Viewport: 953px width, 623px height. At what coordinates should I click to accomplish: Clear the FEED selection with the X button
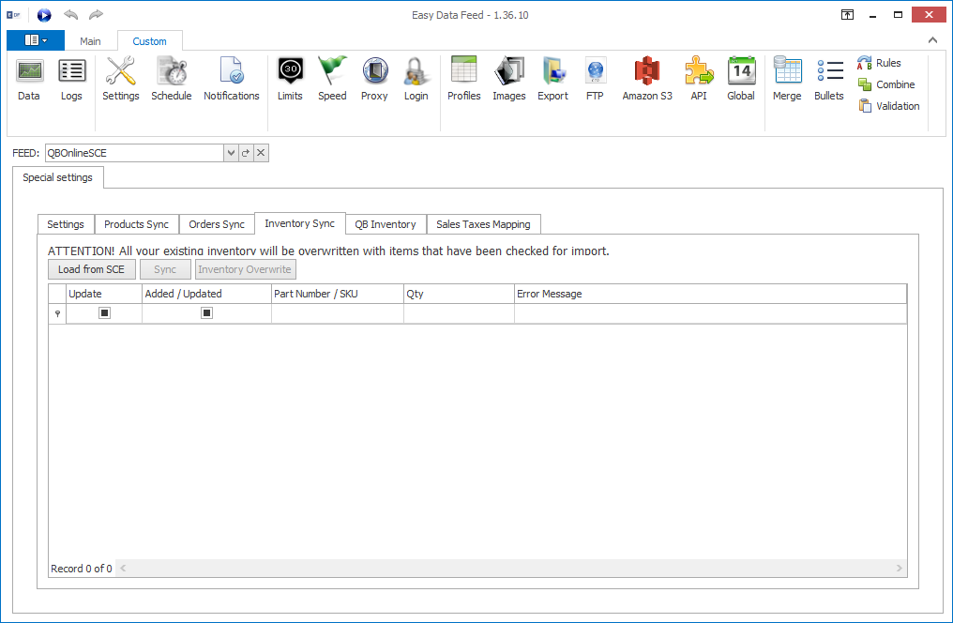click(261, 153)
